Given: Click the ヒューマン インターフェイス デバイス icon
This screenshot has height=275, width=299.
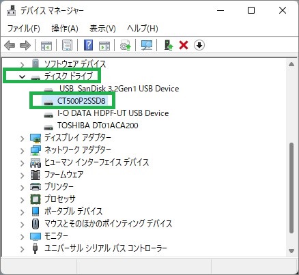Looking at the screenshot, I should (x=35, y=162).
